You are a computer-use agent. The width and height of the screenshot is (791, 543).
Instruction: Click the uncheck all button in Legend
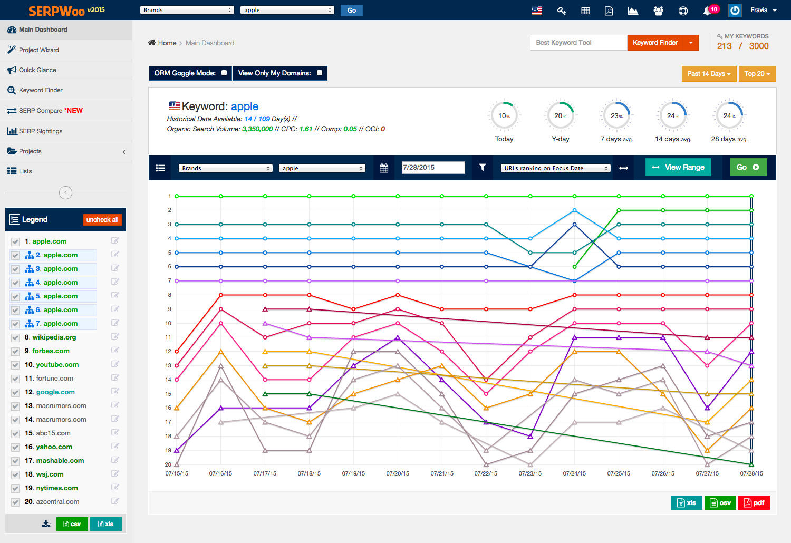[x=102, y=220]
